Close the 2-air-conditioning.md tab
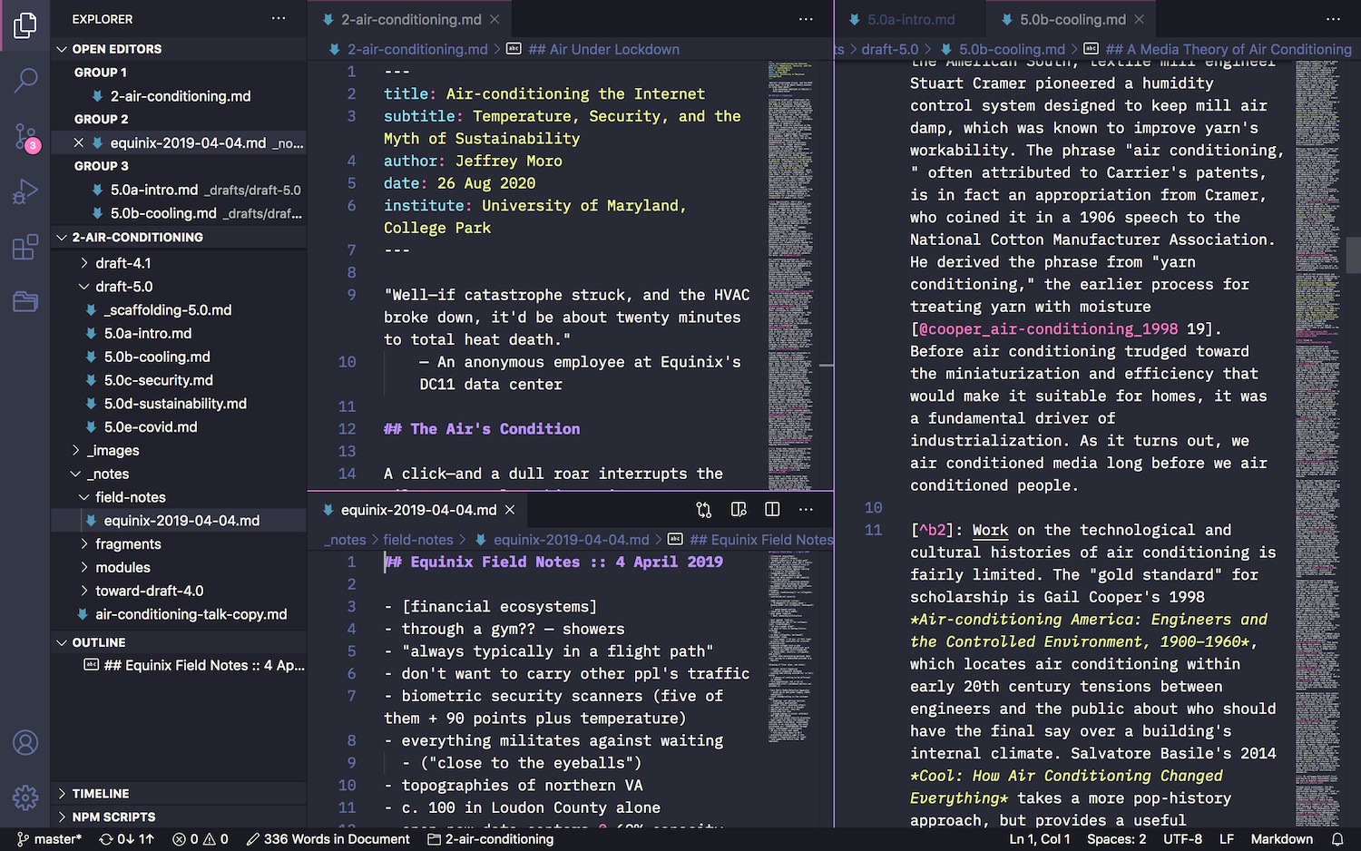This screenshot has height=851, width=1361. click(x=494, y=19)
